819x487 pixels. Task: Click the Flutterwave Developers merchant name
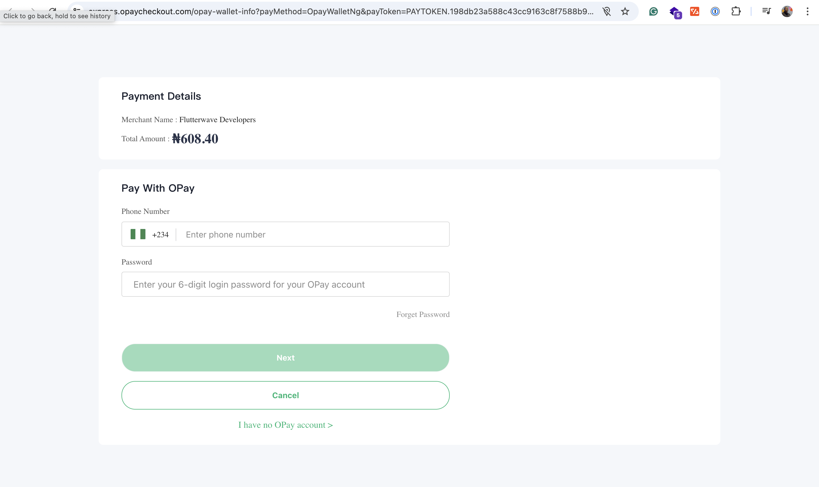[x=218, y=120]
